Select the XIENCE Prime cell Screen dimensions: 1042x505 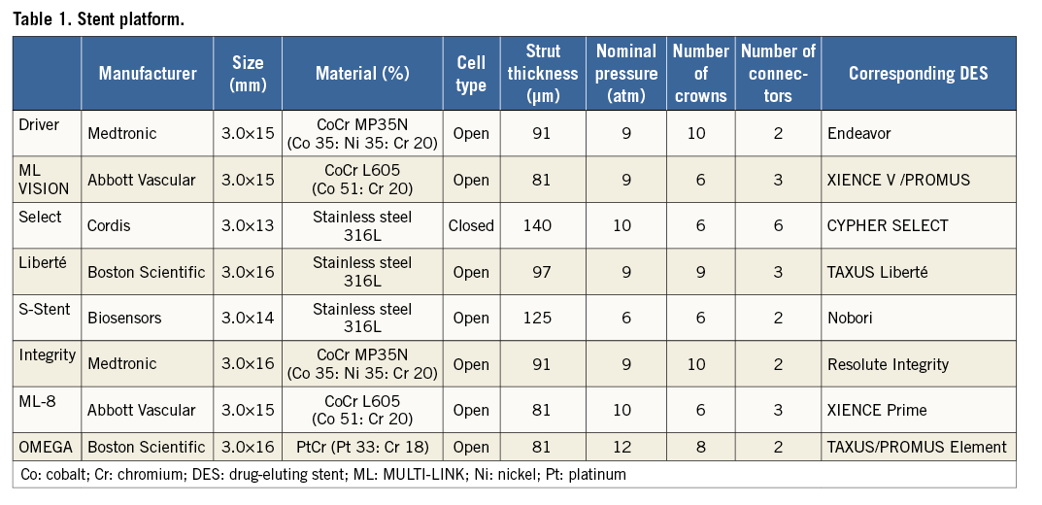(x=877, y=411)
